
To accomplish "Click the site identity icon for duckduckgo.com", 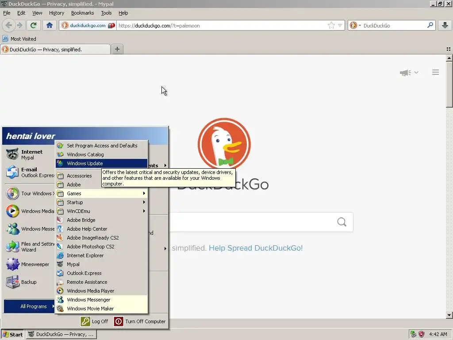I will click(x=65, y=25).
